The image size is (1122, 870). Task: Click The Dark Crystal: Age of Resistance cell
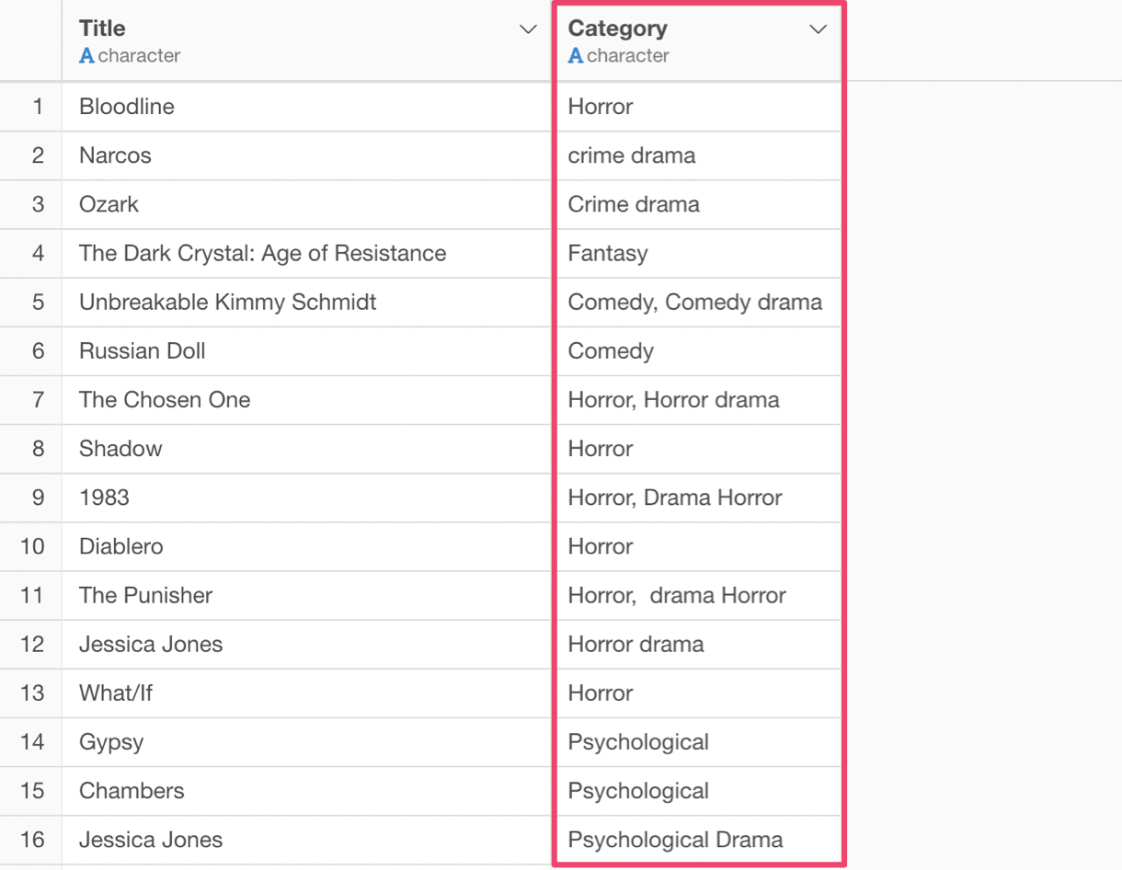coord(262,253)
